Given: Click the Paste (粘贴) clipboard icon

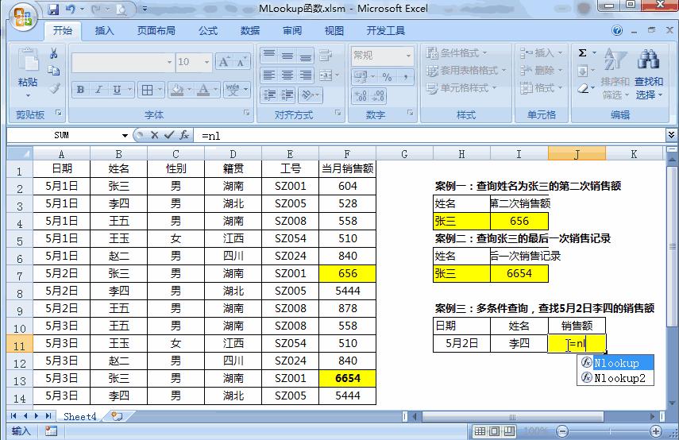Looking at the screenshot, I should click(x=28, y=60).
